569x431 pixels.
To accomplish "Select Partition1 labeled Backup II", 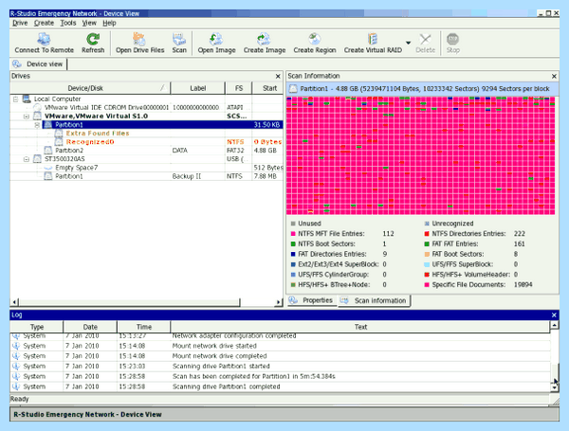I will 146,176.
